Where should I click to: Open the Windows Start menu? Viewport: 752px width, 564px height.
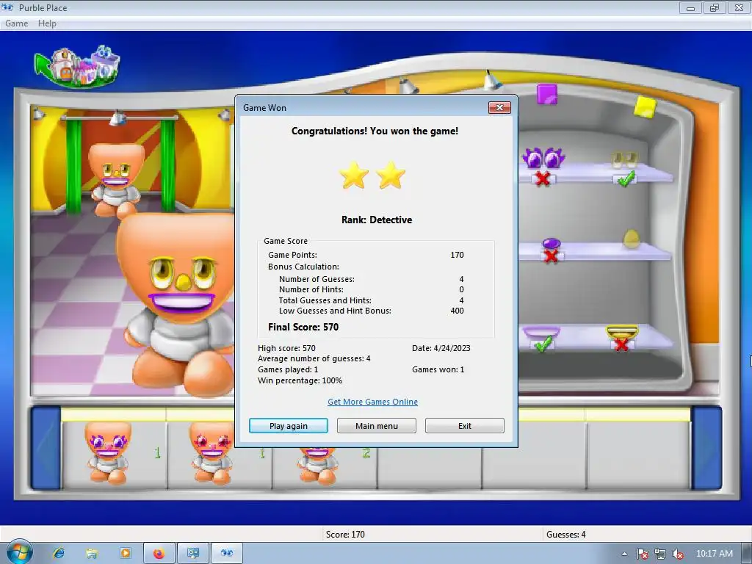click(x=19, y=552)
